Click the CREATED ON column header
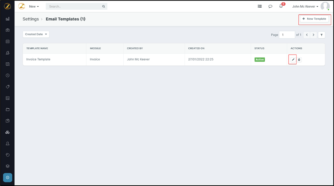Image resolution: width=334 pixels, height=186 pixels. click(196, 48)
